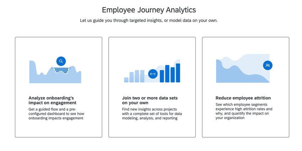This screenshot has width=302, height=151.
Task: Select the blank lower area of the attrition card
Action: [246, 129]
